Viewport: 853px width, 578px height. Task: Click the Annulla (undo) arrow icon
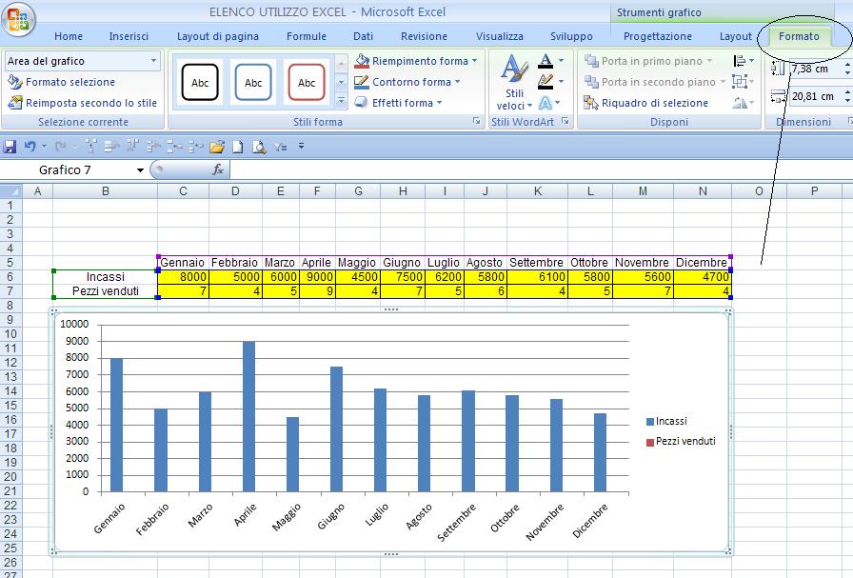(x=28, y=146)
